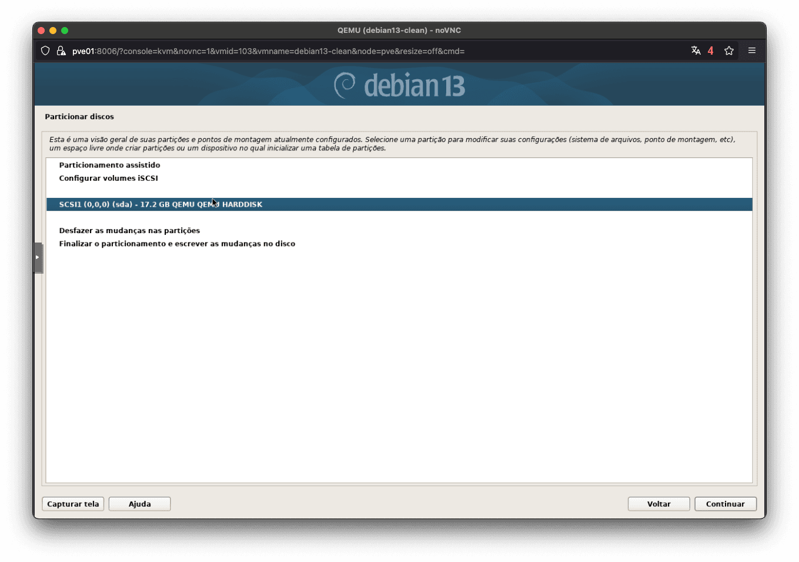This screenshot has width=799, height=562.
Task: Expand the noVNC side control panel
Action: [38, 258]
